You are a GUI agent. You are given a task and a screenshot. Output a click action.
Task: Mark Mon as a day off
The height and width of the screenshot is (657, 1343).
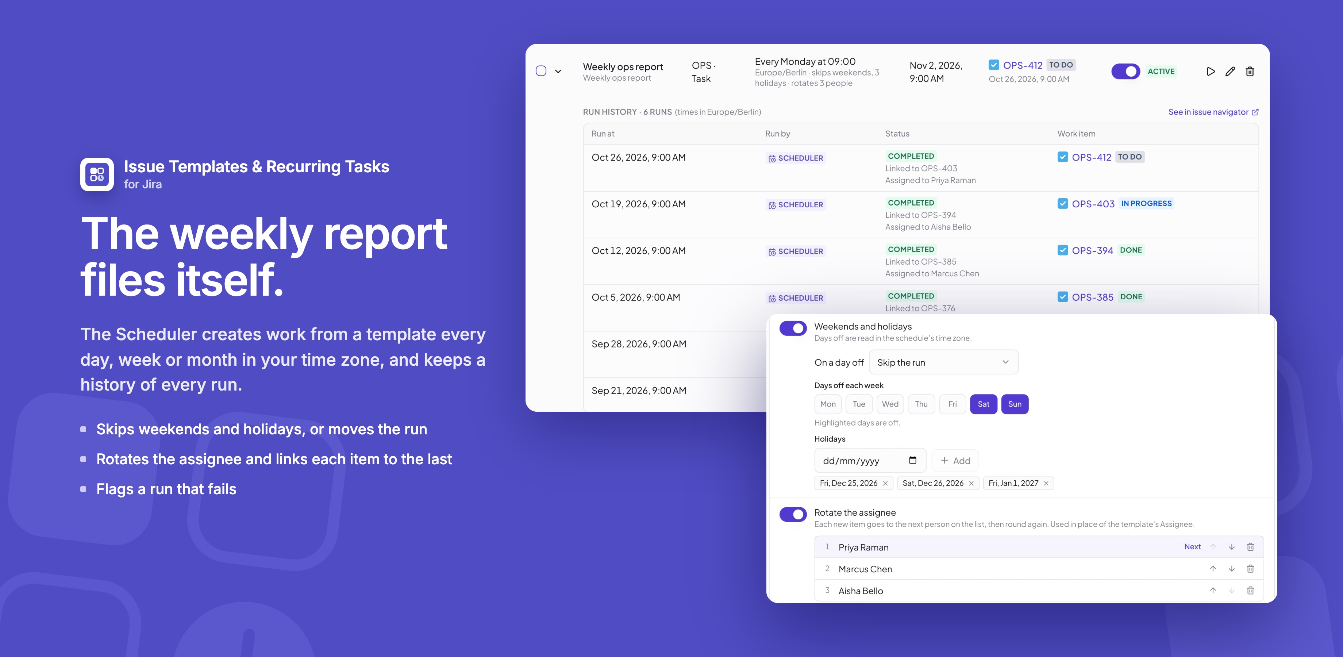828,404
